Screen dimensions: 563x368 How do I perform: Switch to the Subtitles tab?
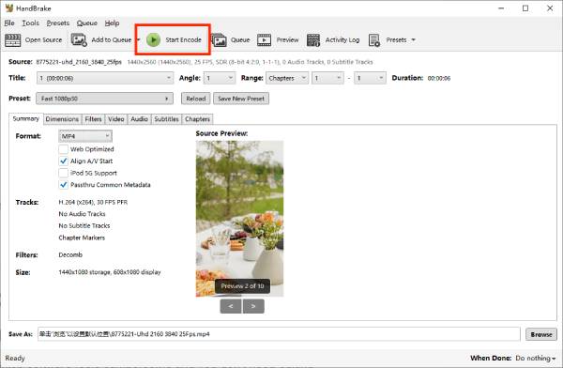click(x=166, y=119)
